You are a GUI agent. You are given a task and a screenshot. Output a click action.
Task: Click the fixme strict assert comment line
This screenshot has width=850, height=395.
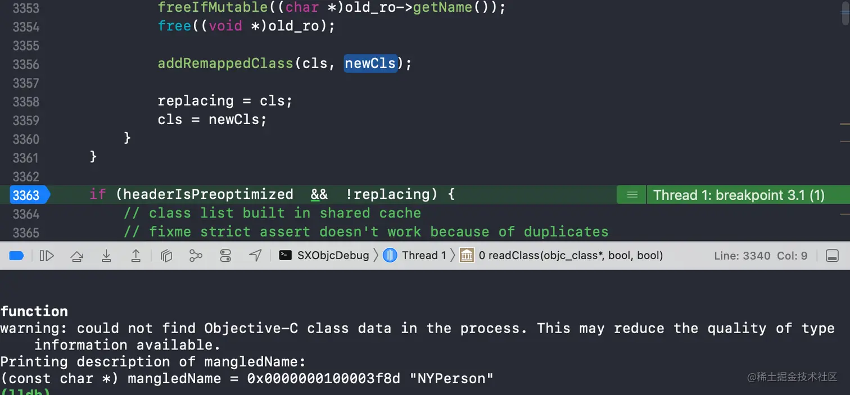point(366,231)
